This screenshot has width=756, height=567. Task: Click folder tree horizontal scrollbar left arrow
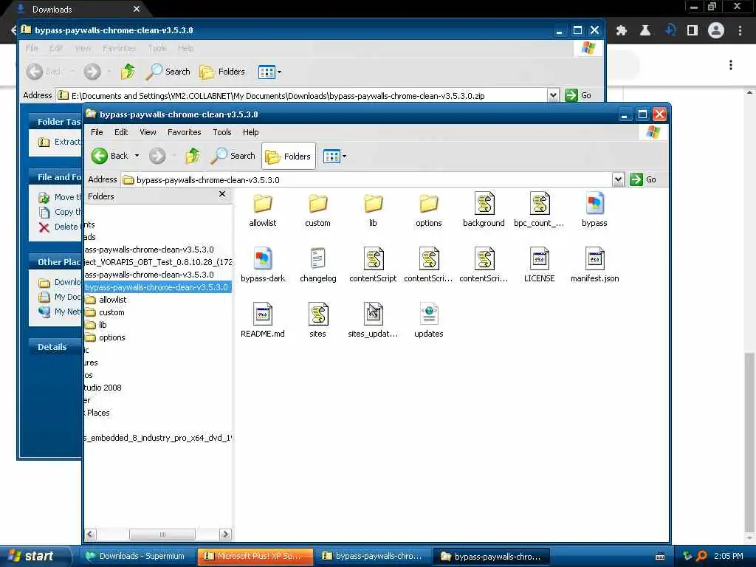[90, 535]
